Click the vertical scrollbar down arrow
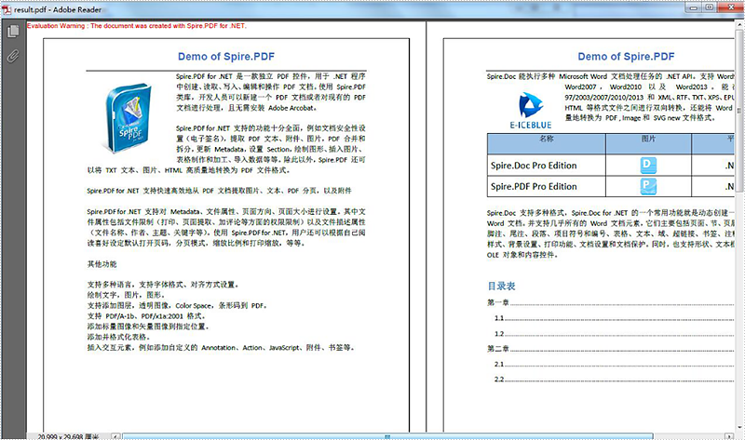This screenshot has height=440, width=745. click(739, 428)
